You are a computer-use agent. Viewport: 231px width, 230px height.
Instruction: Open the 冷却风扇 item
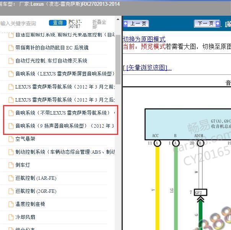[x=25, y=217]
